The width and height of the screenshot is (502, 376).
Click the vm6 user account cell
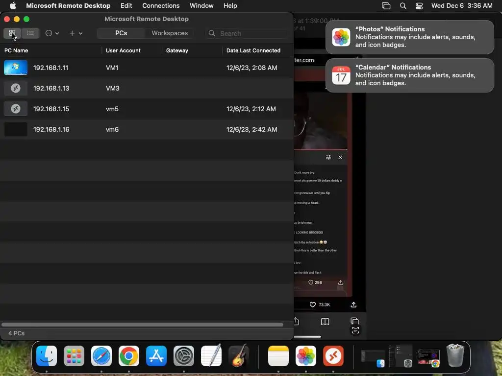click(x=112, y=129)
